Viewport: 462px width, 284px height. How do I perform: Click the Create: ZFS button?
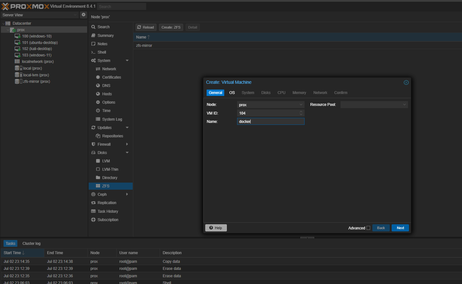point(171,27)
